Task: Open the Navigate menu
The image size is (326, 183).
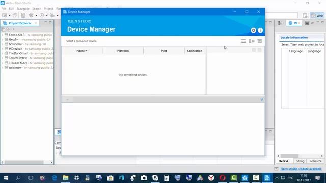Action: pyautogui.click(x=23, y=9)
